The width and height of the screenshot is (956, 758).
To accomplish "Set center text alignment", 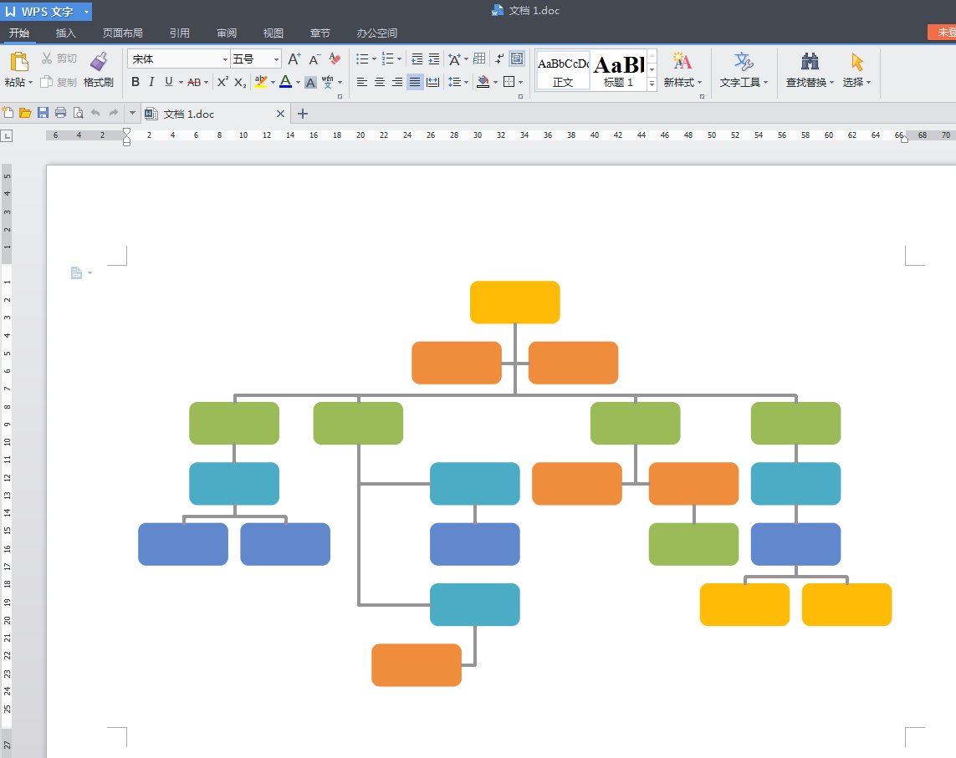I will coord(379,82).
